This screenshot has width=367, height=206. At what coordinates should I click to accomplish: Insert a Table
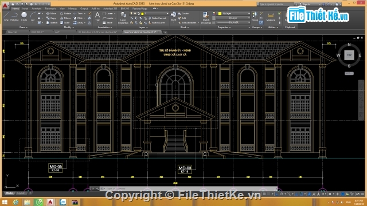tap(108, 23)
